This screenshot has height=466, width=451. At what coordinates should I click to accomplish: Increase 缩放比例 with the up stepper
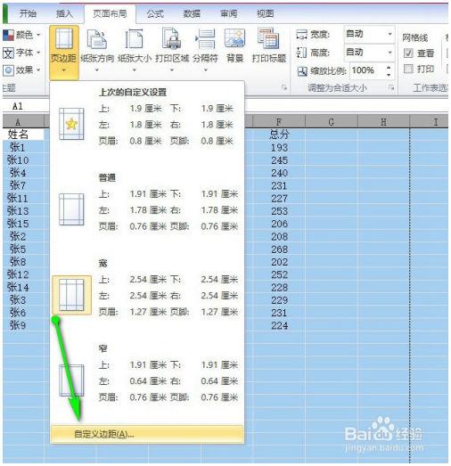pos(389,68)
